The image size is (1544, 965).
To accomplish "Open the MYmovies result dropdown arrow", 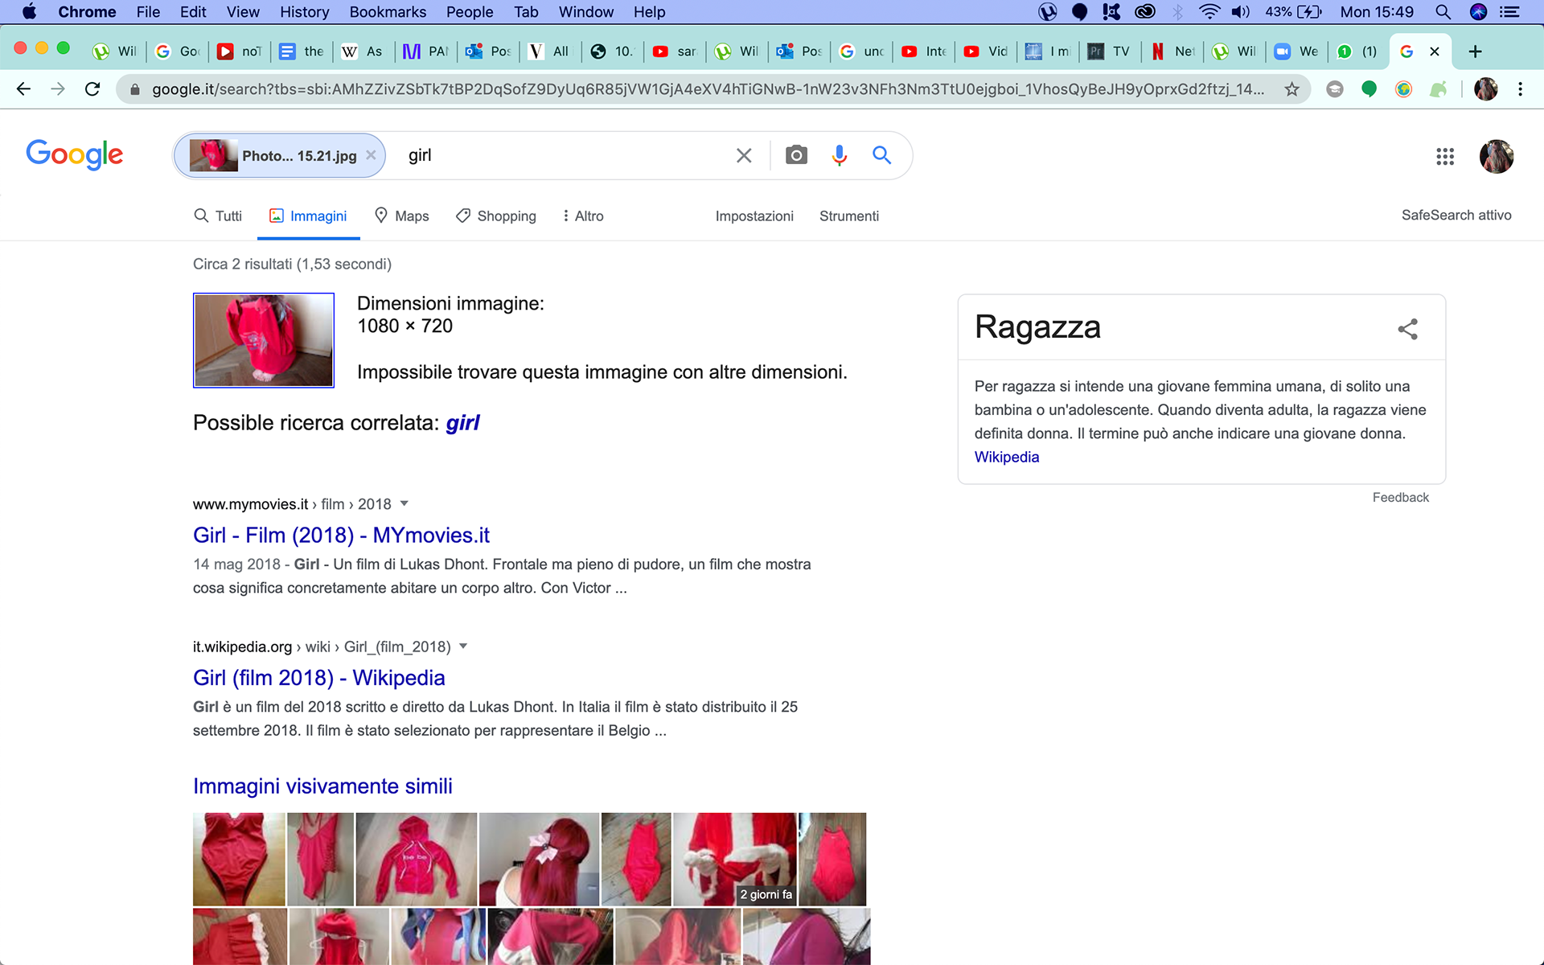I will click(x=404, y=503).
